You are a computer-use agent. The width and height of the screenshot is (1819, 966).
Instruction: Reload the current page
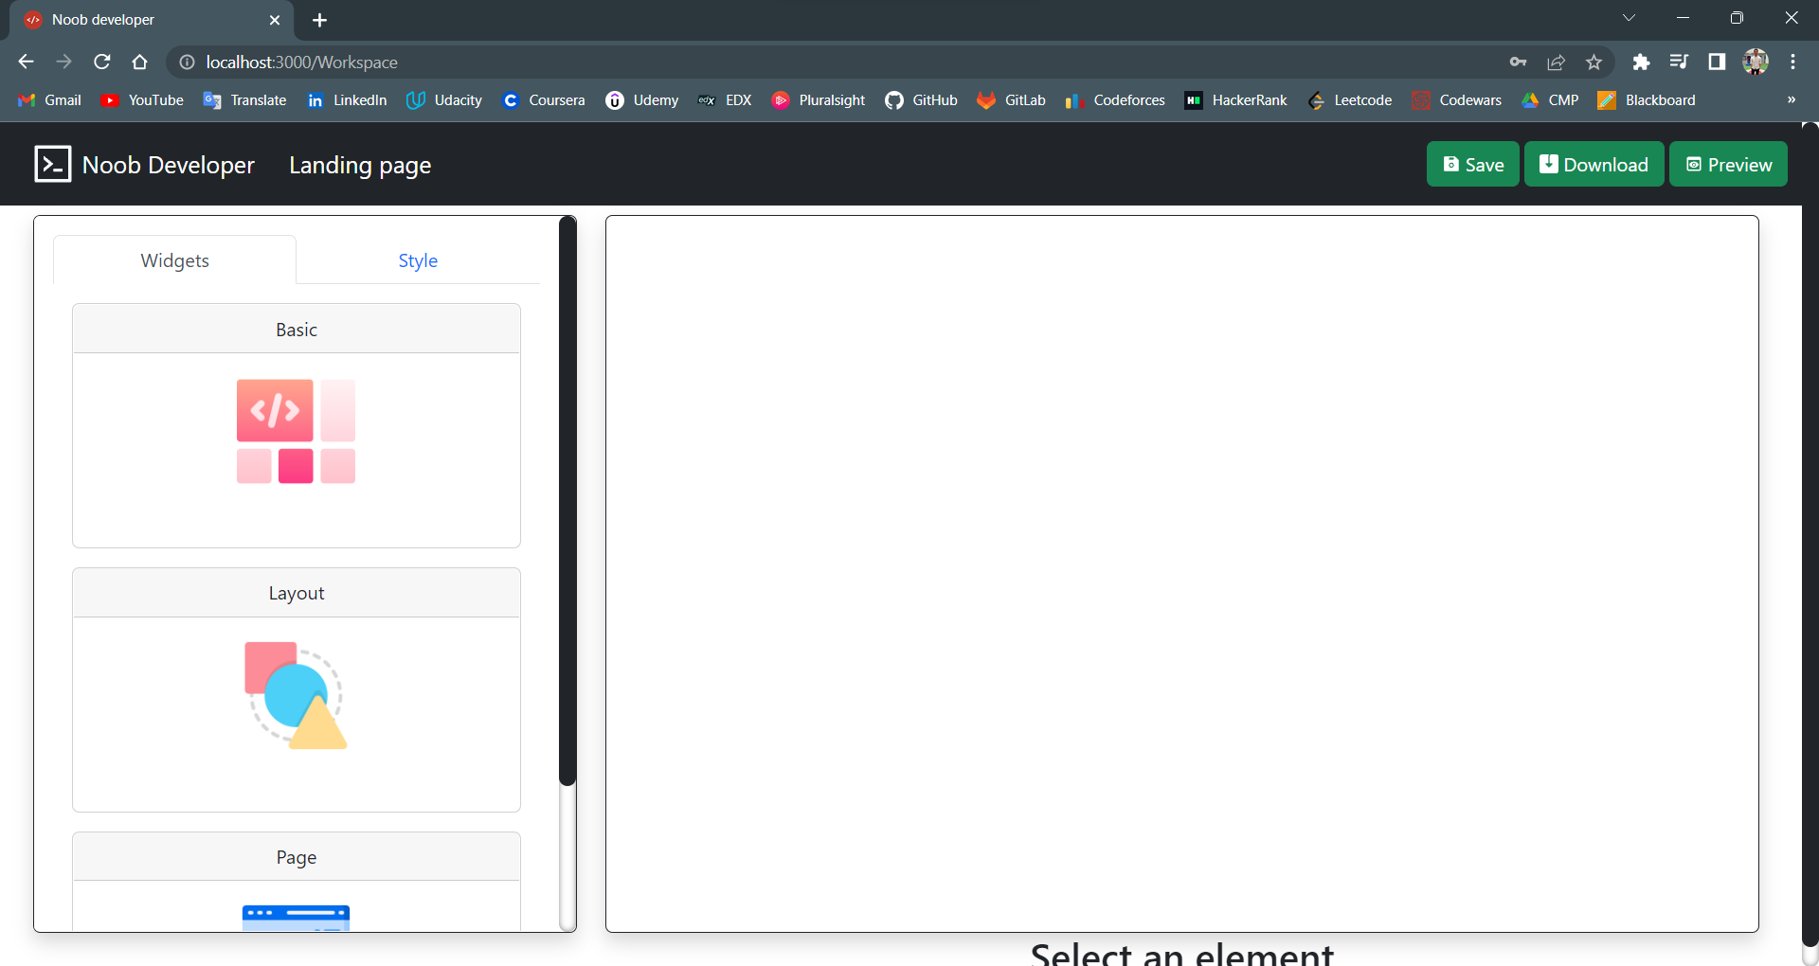pyautogui.click(x=101, y=62)
